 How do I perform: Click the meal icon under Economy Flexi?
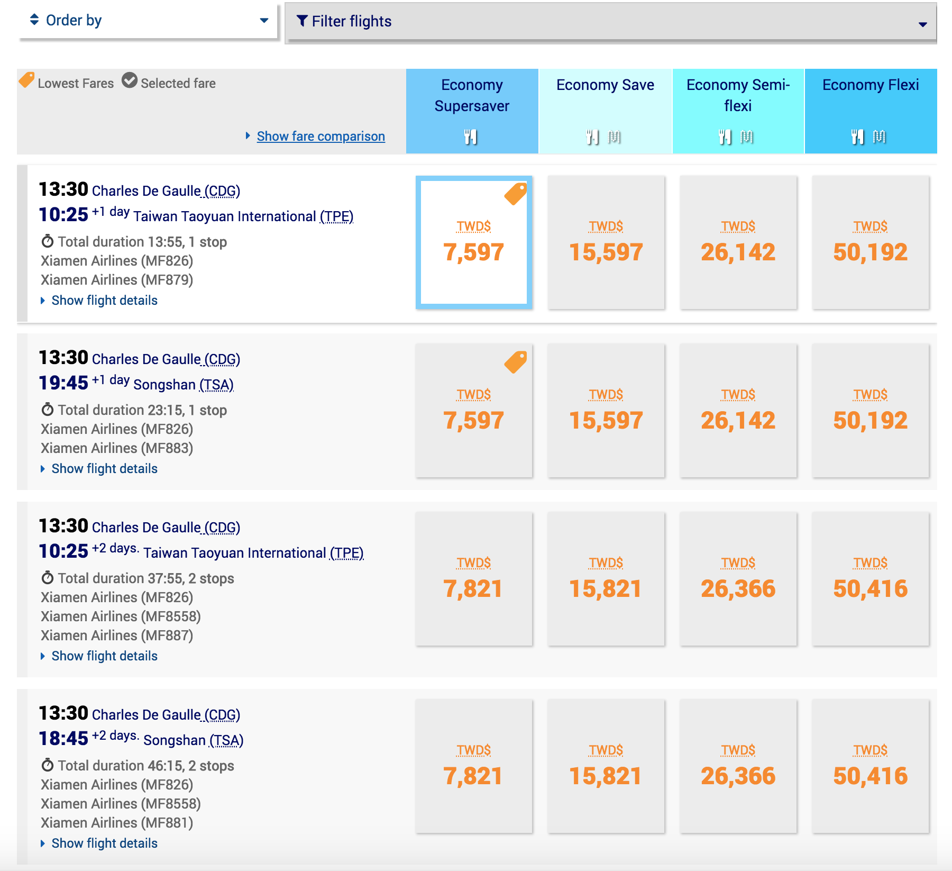click(858, 137)
